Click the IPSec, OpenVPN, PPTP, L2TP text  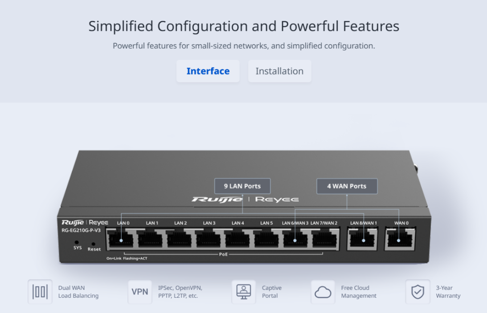(x=180, y=292)
